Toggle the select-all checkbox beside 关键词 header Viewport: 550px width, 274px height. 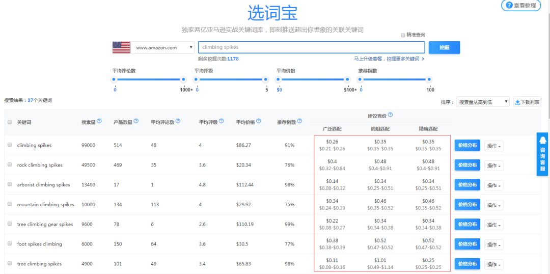pos(10,122)
